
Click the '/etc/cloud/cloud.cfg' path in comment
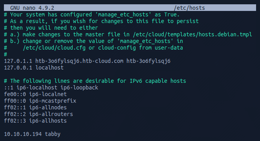click(54, 48)
